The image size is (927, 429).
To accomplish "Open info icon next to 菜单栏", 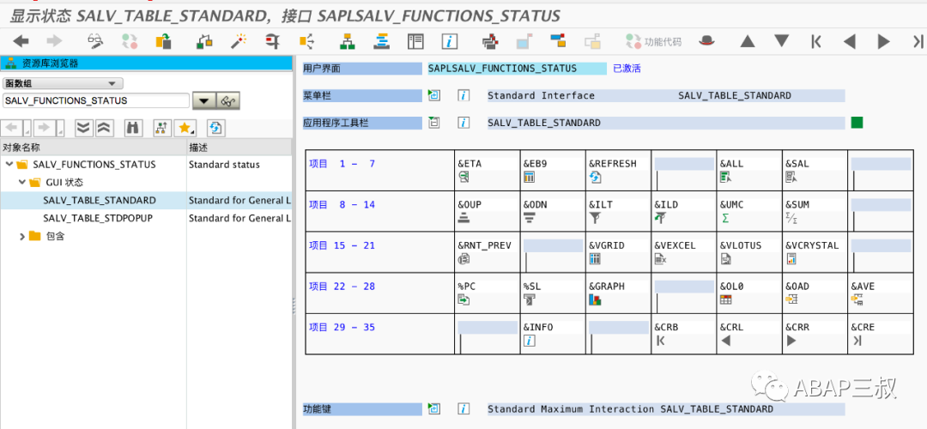I will 464,95.
